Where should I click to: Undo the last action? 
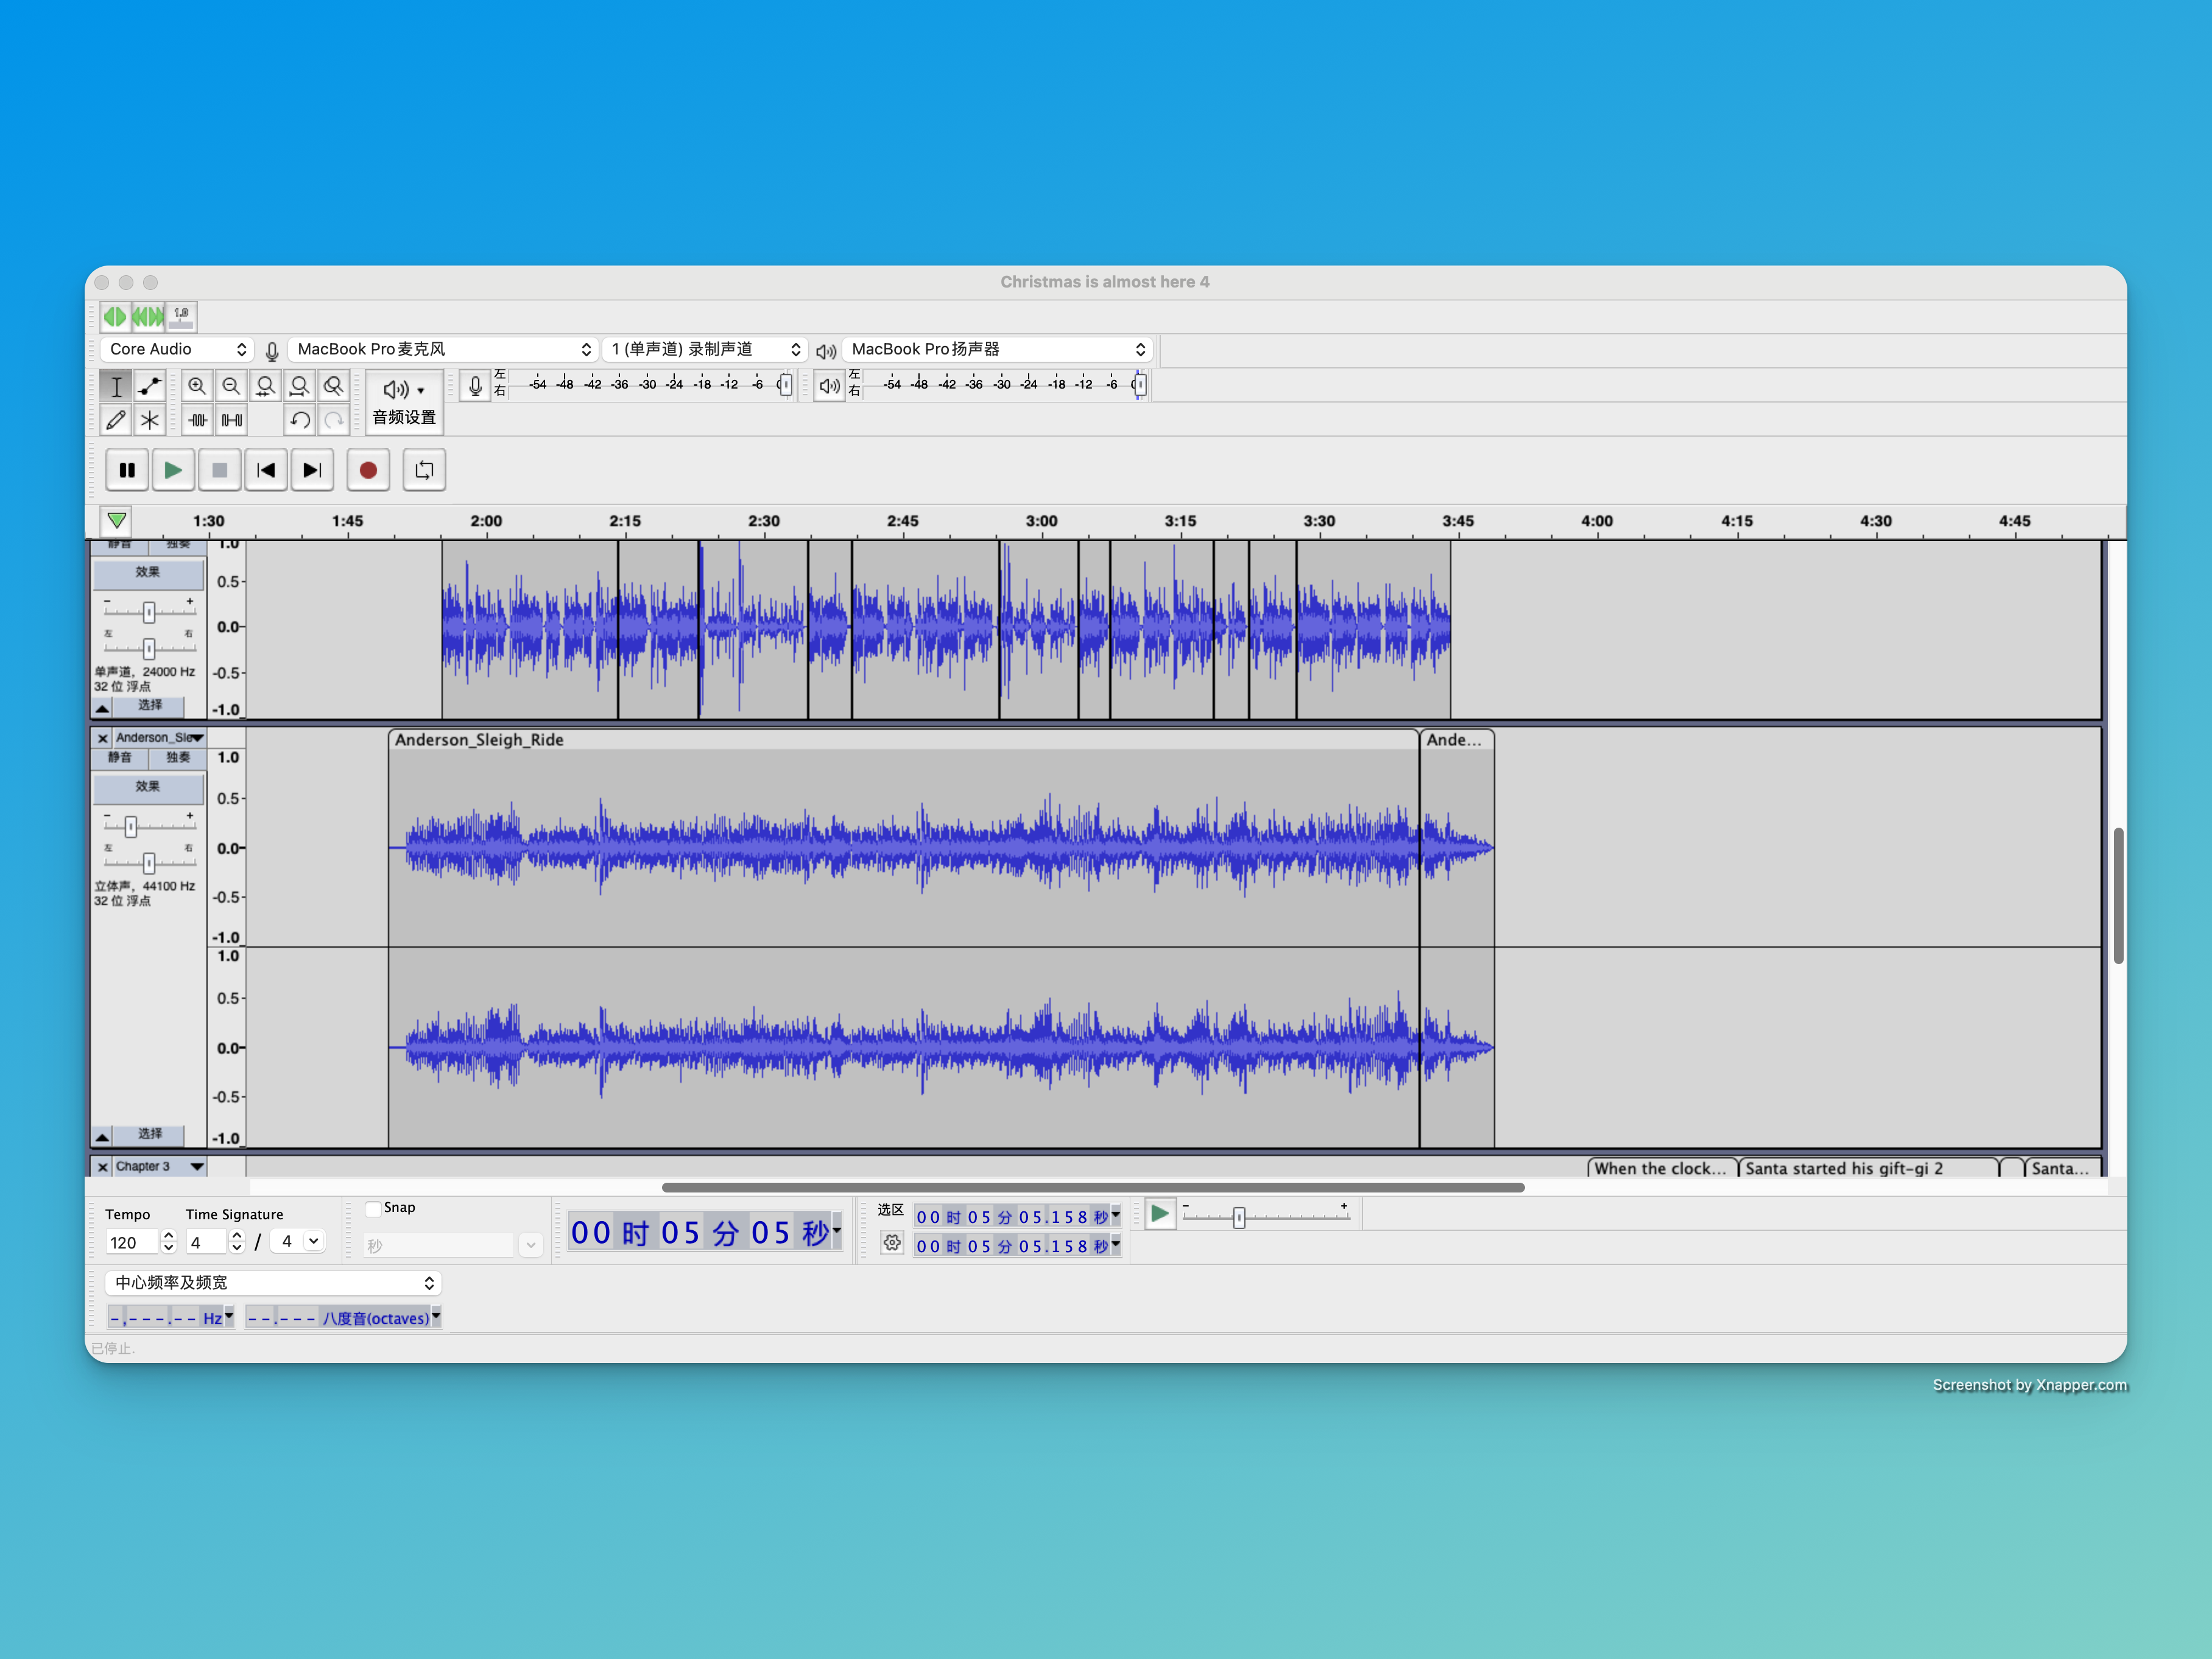click(x=299, y=420)
